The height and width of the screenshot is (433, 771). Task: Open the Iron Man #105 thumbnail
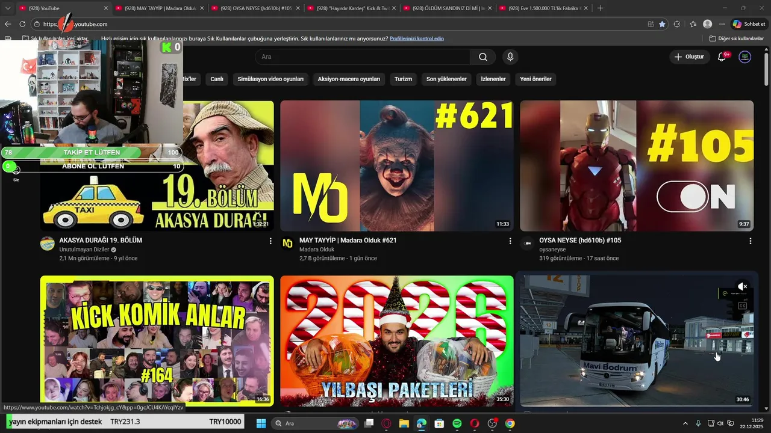(637, 165)
